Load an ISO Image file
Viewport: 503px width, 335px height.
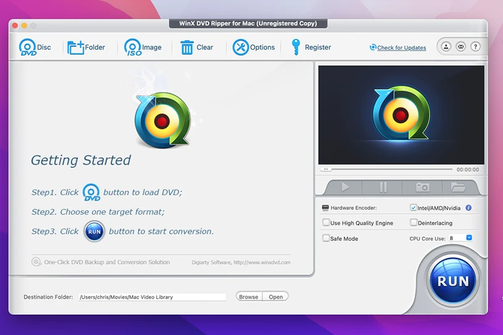(143, 48)
